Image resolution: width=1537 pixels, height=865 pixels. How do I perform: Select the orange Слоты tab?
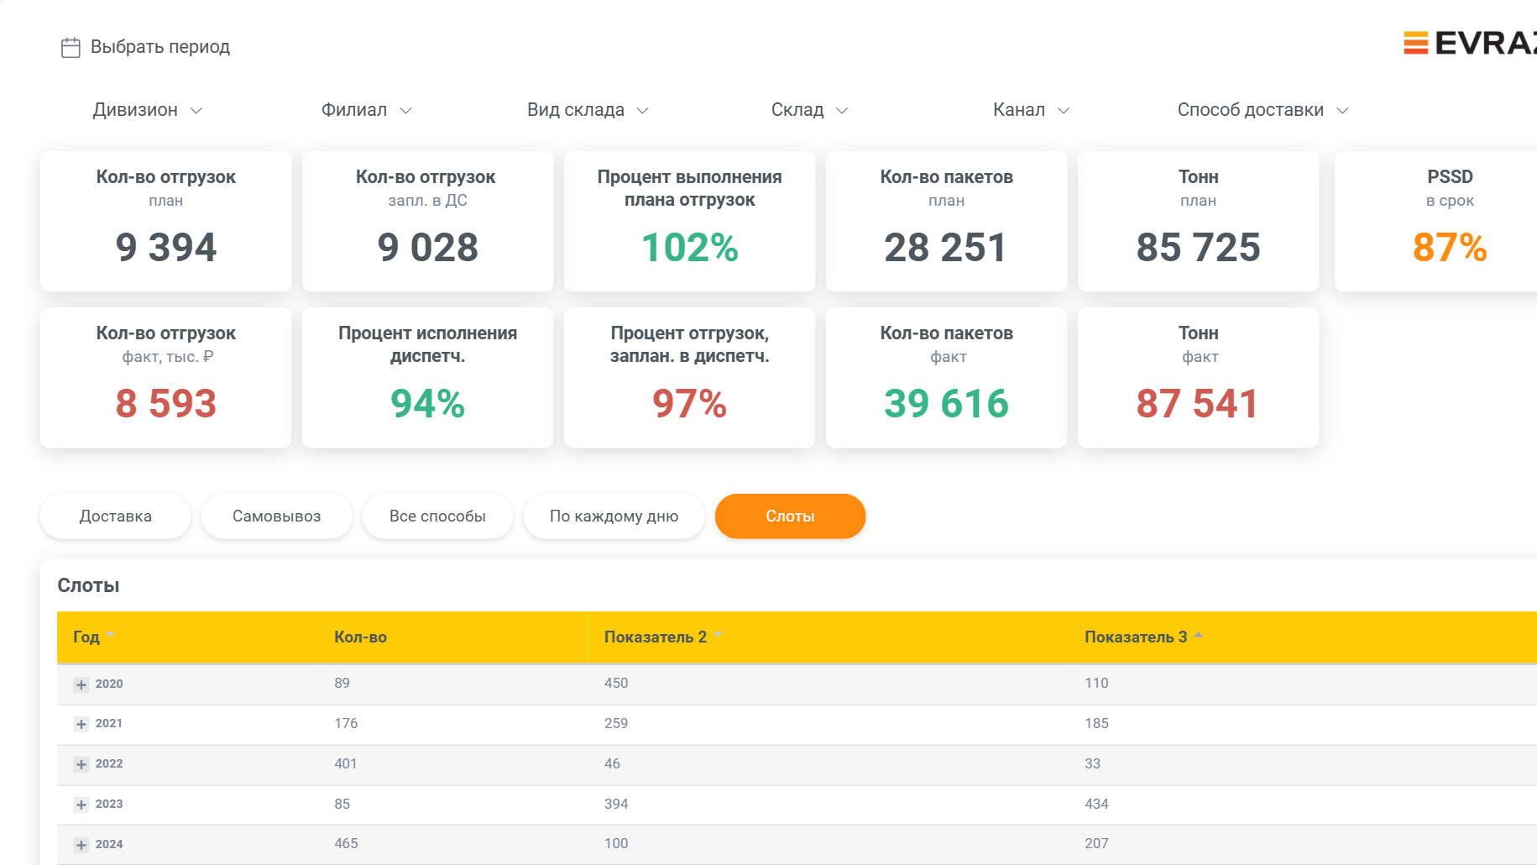point(790,516)
